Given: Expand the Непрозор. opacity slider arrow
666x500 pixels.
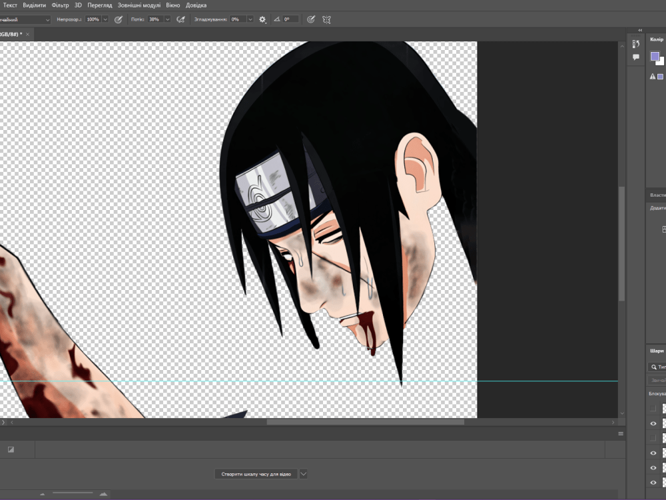Looking at the screenshot, I should pyautogui.click(x=105, y=19).
